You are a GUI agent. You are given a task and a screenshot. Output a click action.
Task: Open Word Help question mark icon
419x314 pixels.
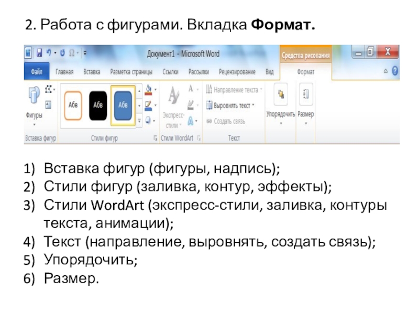[394, 71]
